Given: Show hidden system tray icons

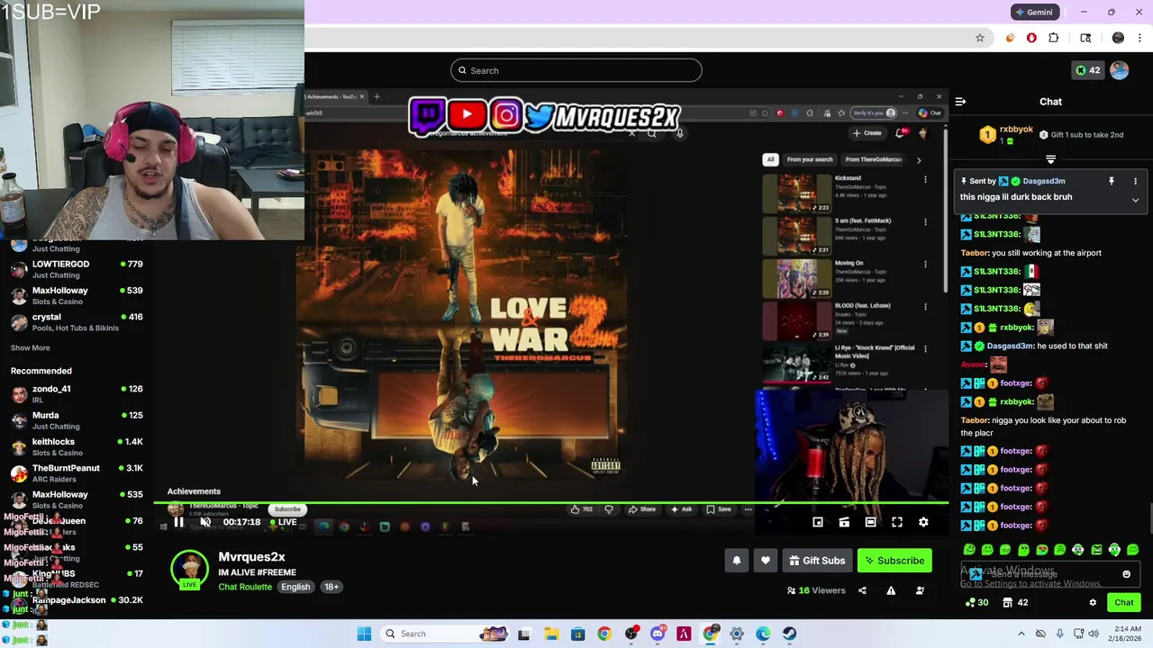Looking at the screenshot, I should point(1021,634).
